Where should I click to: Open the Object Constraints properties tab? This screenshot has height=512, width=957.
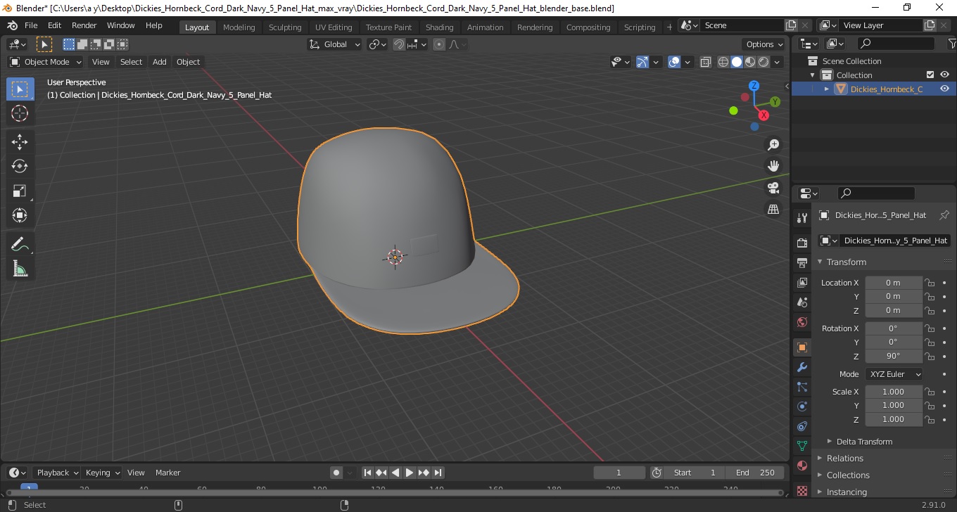pyautogui.click(x=801, y=426)
